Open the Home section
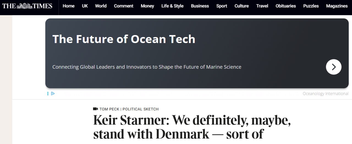352x144 pixels. click(x=68, y=6)
